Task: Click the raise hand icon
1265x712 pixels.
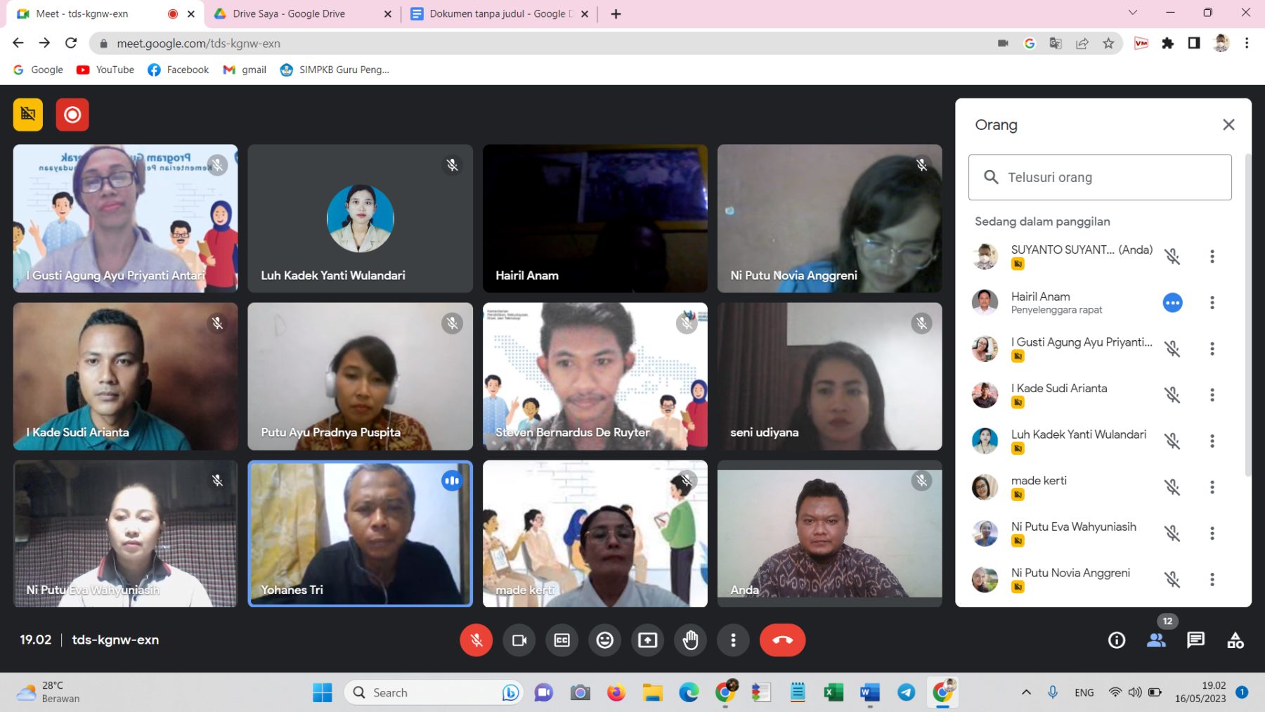Action: pos(690,640)
